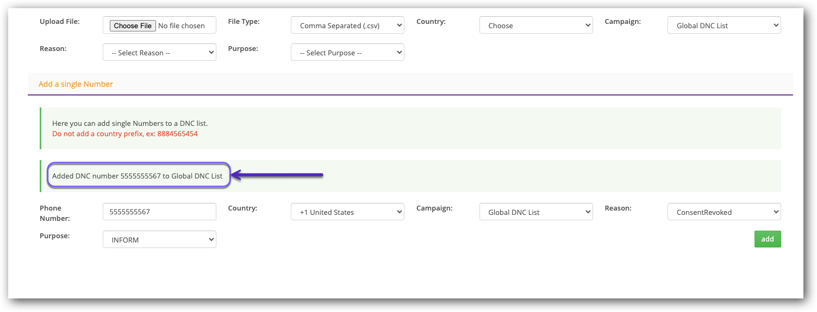Click the Upload File label

coord(60,22)
